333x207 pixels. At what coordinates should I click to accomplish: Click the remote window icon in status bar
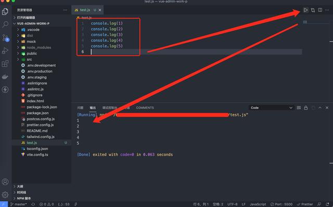coord(4,204)
